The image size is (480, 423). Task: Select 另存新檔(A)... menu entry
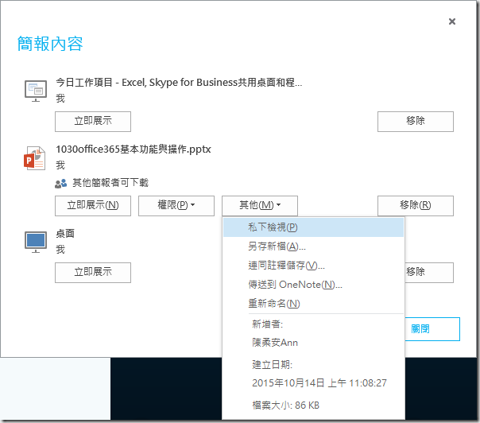[277, 246]
